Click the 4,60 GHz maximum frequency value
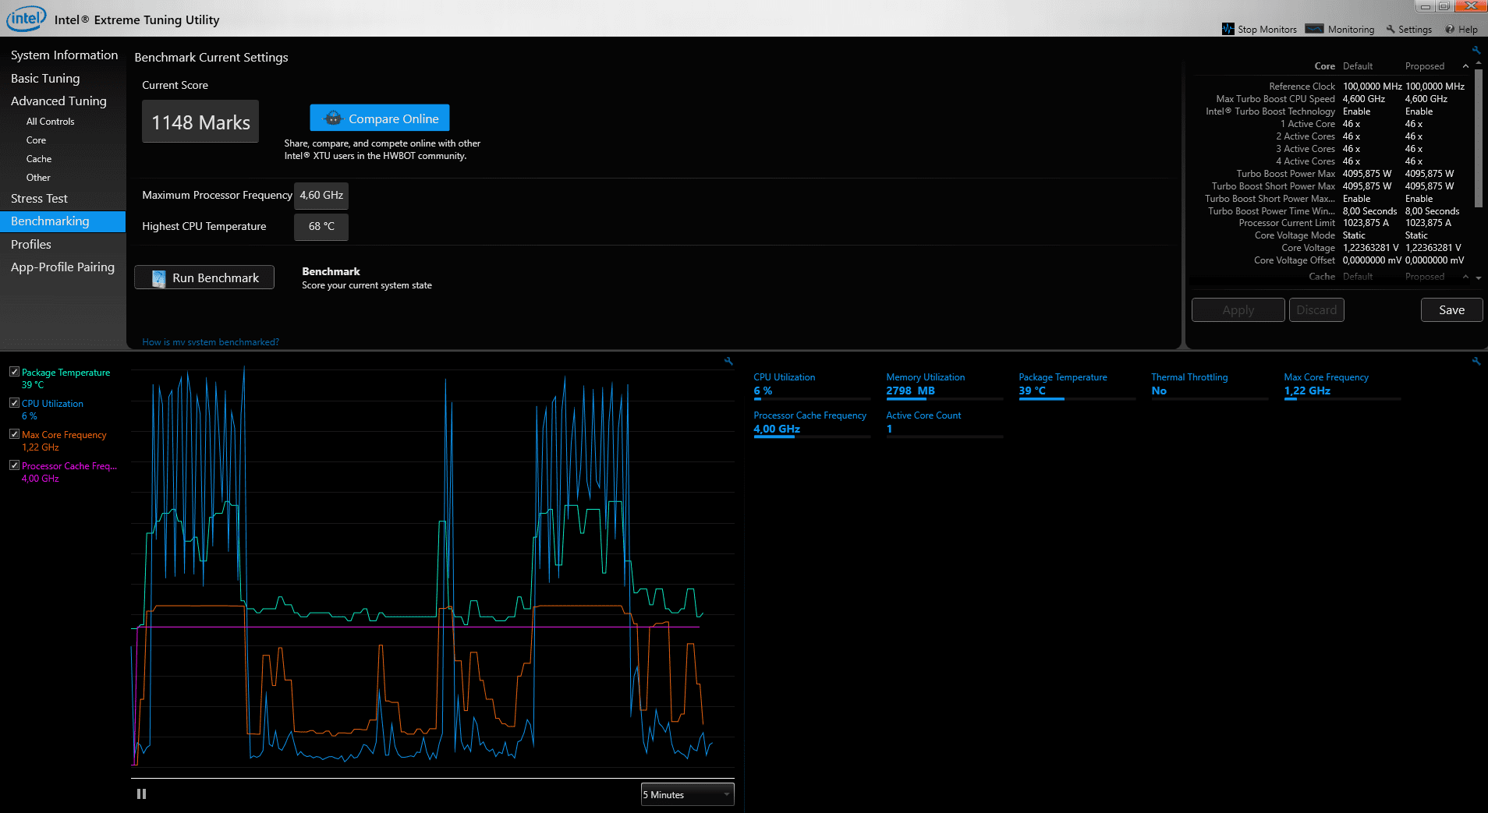 click(x=321, y=196)
